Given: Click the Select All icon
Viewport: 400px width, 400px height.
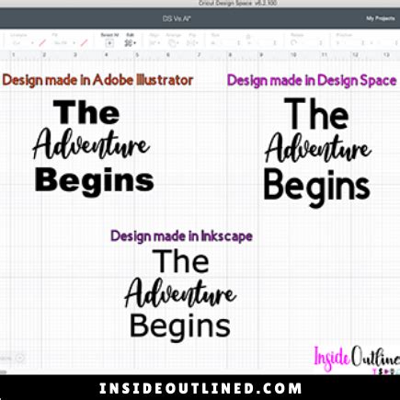Looking at the screenshot, I should [x=109, y=43].
